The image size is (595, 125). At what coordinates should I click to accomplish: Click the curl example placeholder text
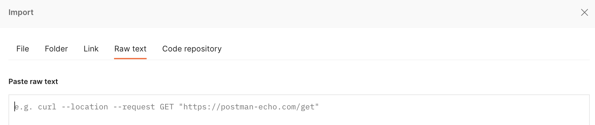[167, 107]
